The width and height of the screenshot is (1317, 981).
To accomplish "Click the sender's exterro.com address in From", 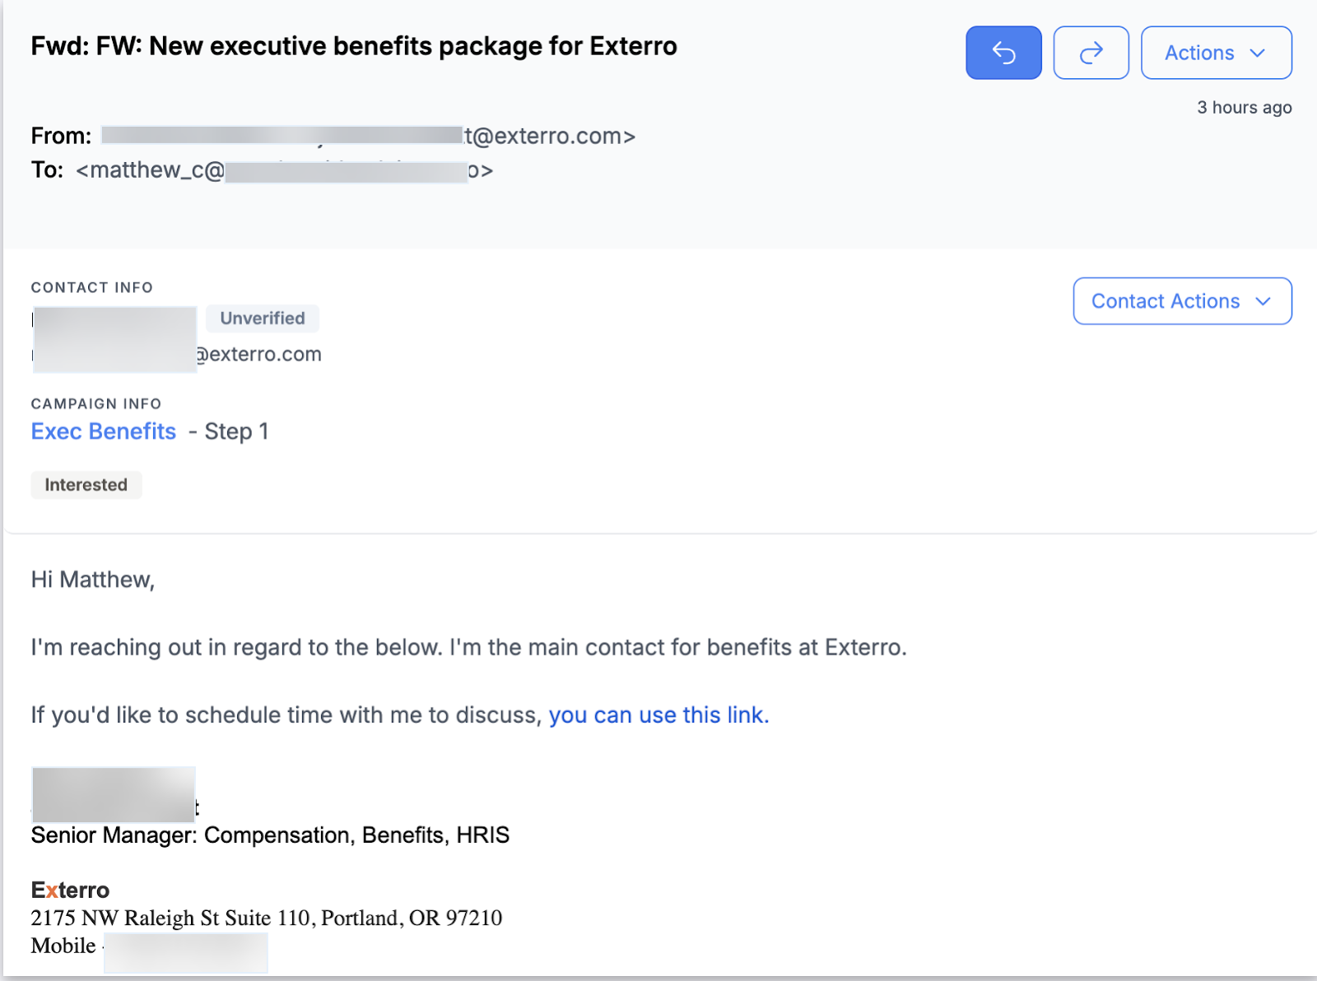I will point(550,136).
